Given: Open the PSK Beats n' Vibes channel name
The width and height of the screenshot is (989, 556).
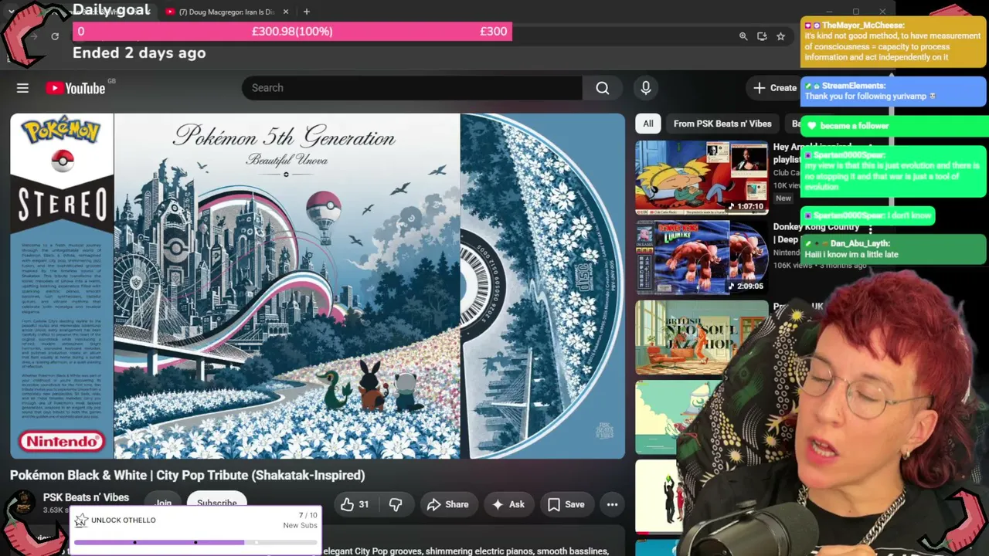Looking at the screenshot, I should (x=86, y=497).
